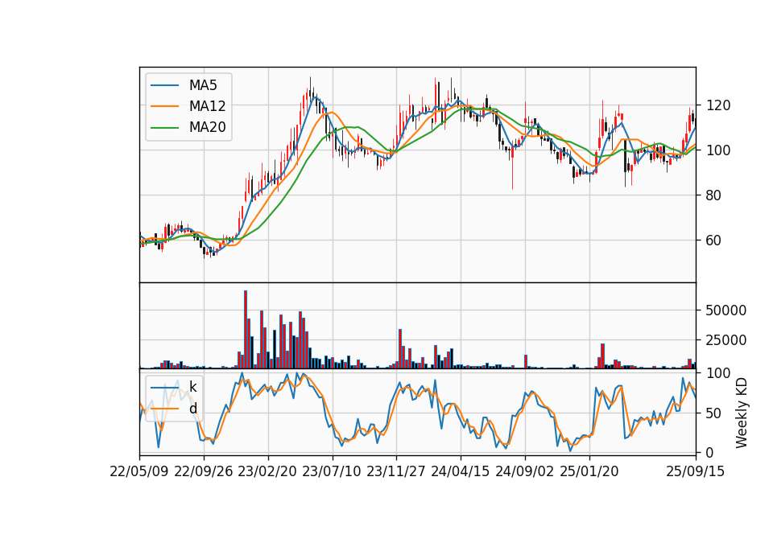
Task: Click the tallest volume bar in the volume panel
Action: coord(246,330)
